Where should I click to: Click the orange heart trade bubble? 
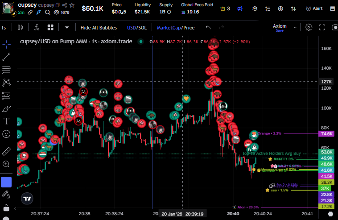click(186, 99)
